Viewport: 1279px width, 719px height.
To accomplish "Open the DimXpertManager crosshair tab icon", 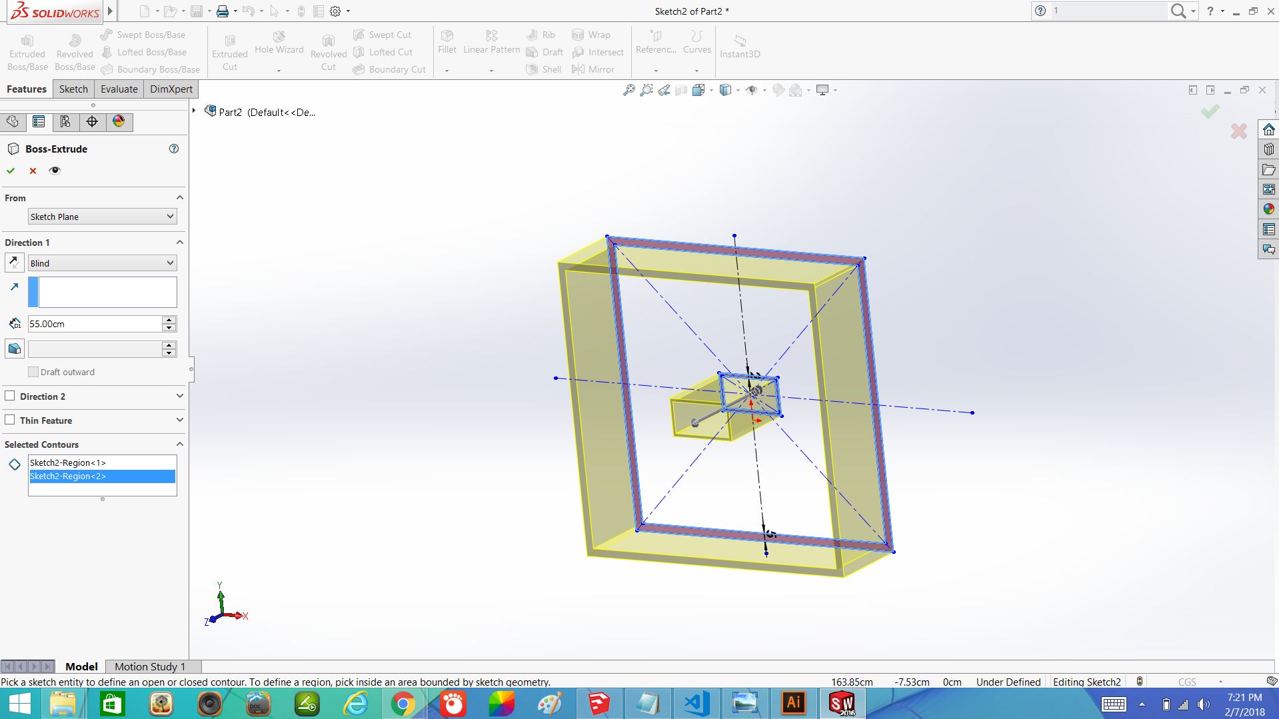I will tap(92, 121).
